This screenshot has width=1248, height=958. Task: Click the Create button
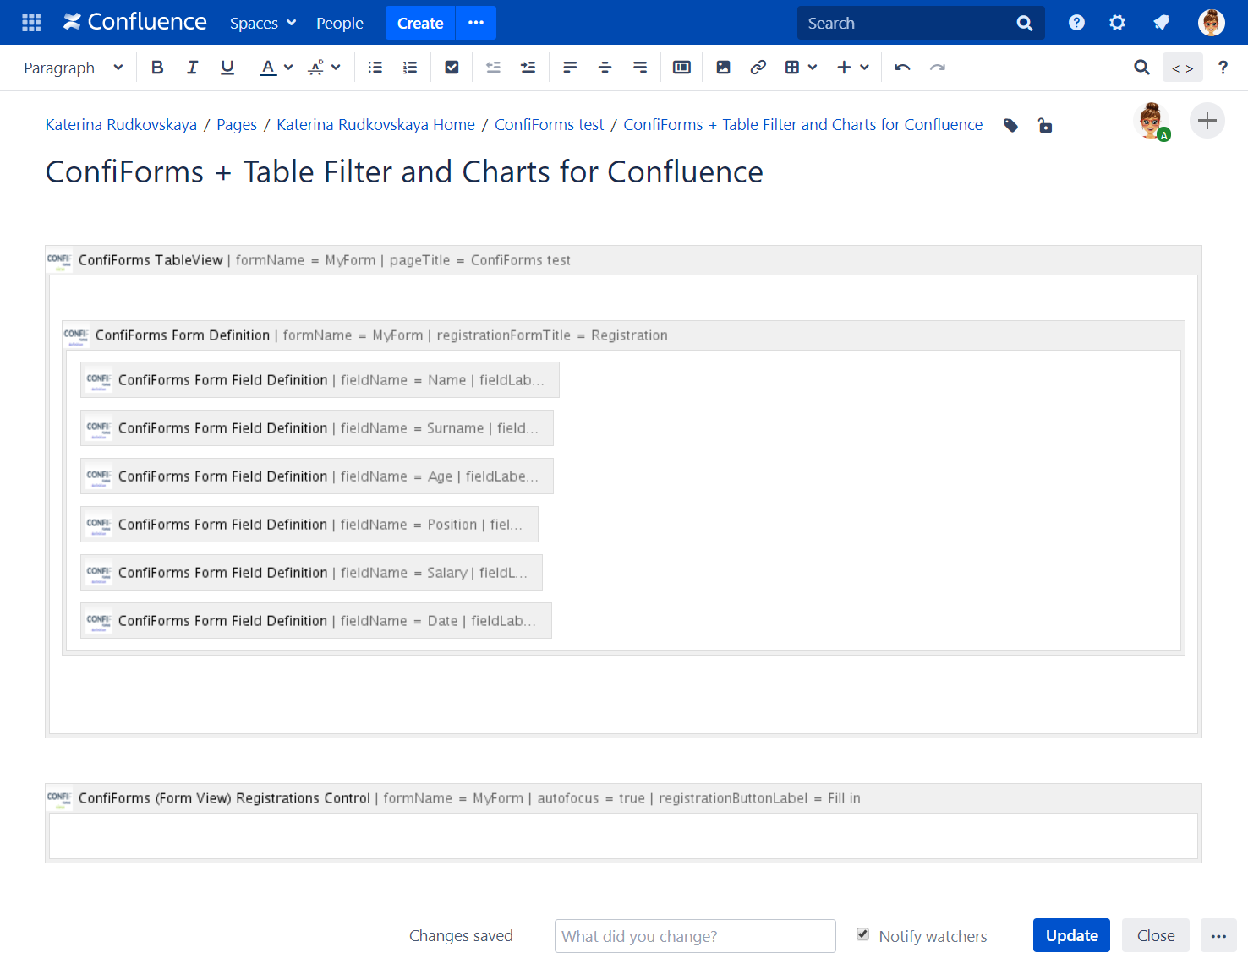point(419,23)
